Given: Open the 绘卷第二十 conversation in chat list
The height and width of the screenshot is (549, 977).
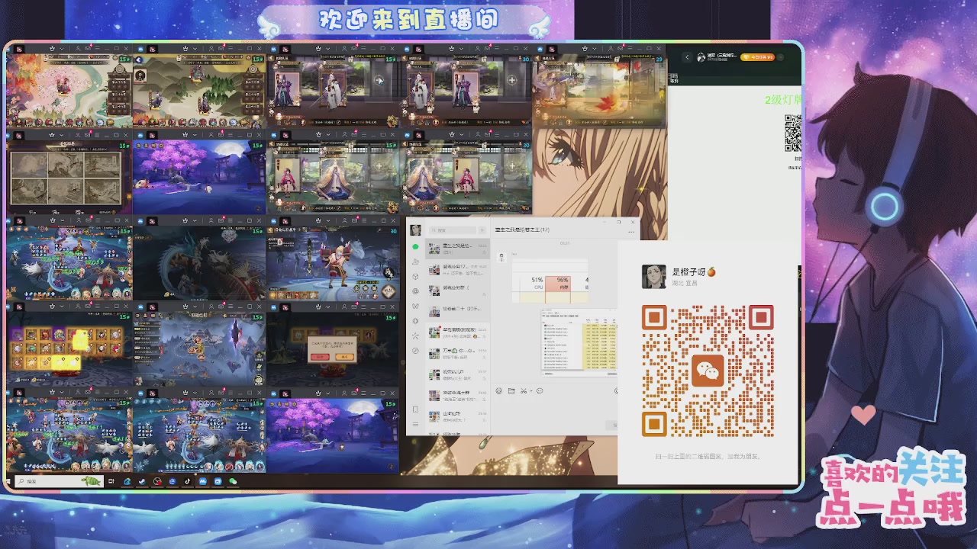Looking at the screenshot, I should 457,311.
